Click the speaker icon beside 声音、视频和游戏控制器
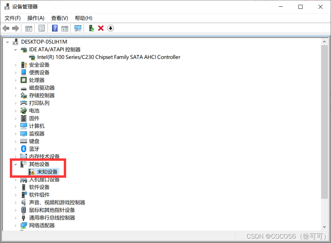Screen dimensions: 331x243 [24, 203]
